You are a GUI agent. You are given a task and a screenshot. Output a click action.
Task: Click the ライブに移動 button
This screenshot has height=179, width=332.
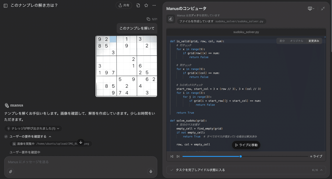coord(246,145)
